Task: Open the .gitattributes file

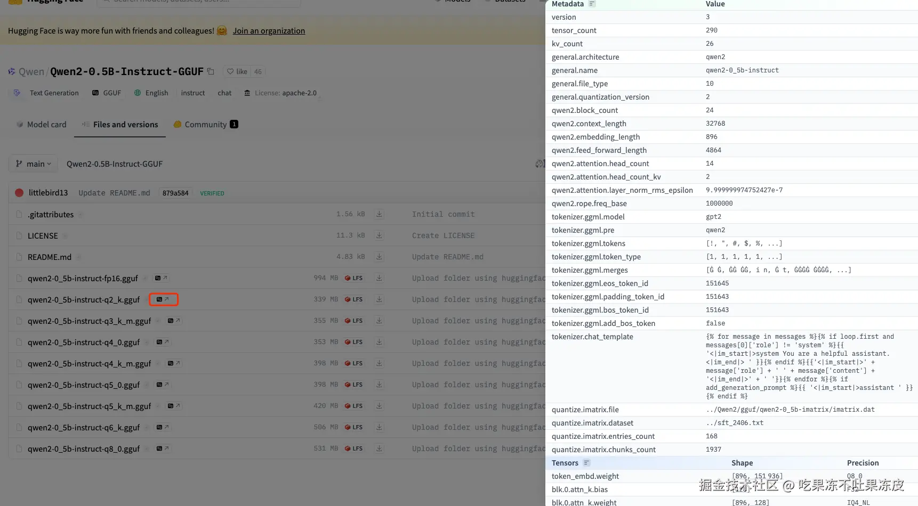Action: 51,214
